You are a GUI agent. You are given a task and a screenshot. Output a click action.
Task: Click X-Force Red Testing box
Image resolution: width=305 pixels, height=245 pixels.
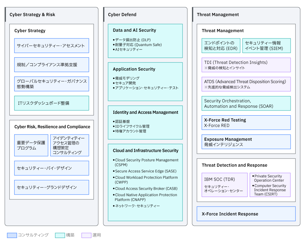pos(246,122)
